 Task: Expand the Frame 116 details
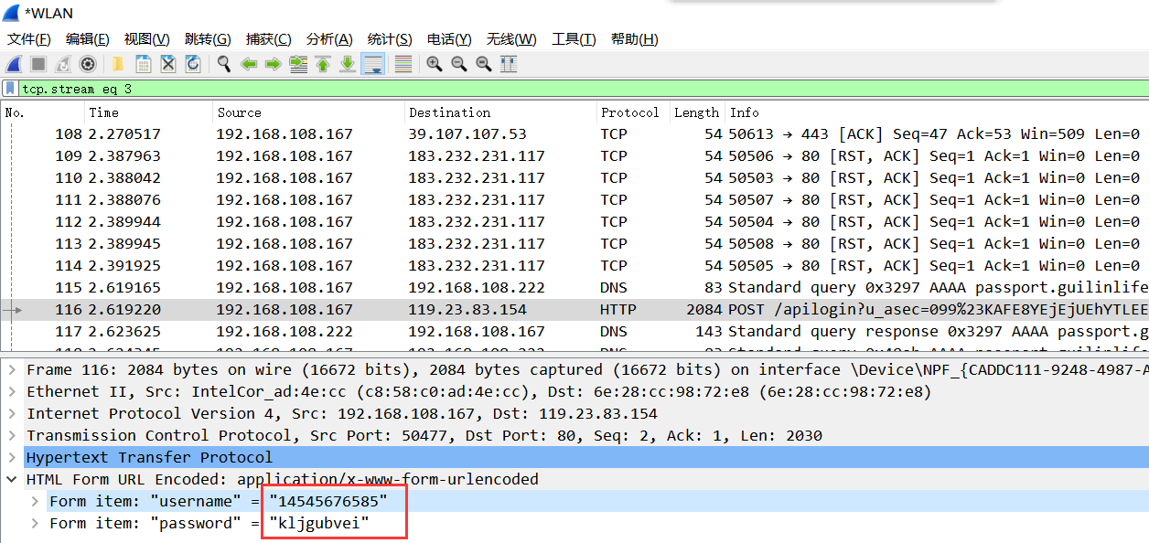click(x=11, y=370)
